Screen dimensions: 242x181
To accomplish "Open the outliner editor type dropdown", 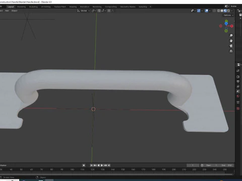I will coord(239,11).
